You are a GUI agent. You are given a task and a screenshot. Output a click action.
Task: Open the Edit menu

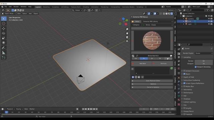point(10,7)
